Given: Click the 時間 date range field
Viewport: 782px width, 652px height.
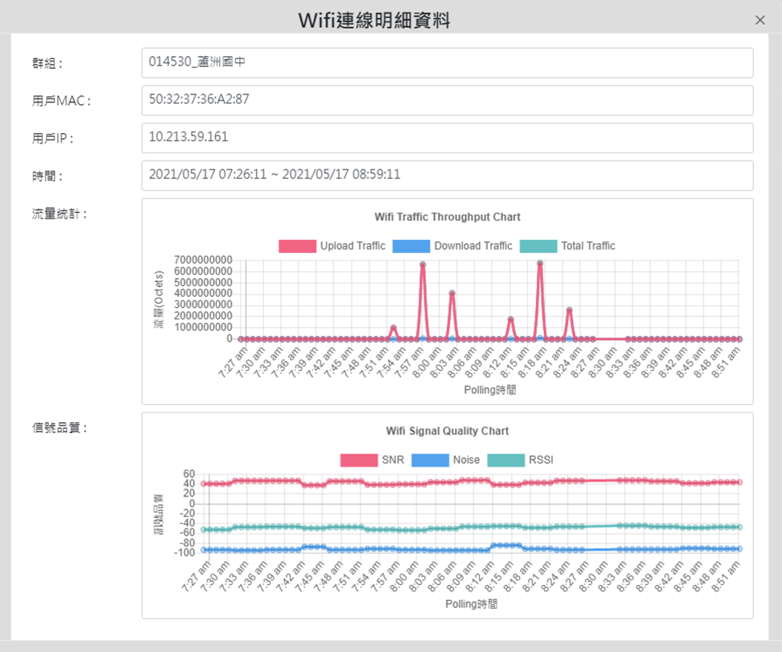Looking at the screenshot, I should tap(447, 175).
